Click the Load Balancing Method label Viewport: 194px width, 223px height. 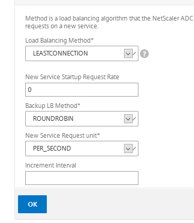coord(59,41)
